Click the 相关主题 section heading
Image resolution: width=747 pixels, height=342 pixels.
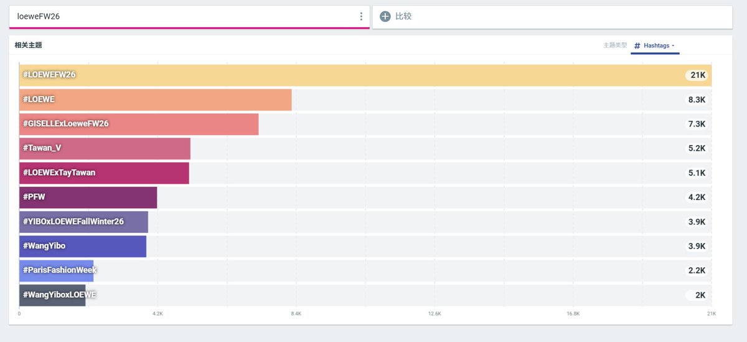(29, 45)
